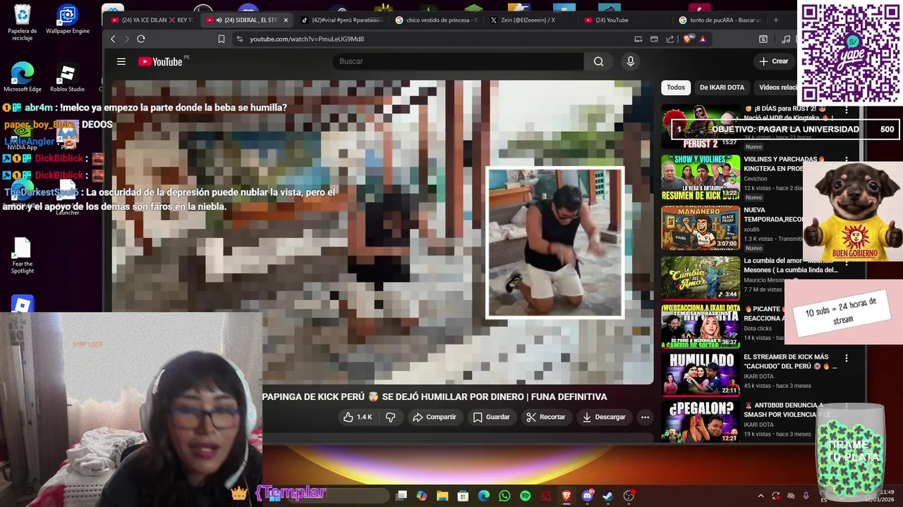
Task: Switch to Zein (@ElZeeeein) / X tab
Action: click(x=531, y=20)
